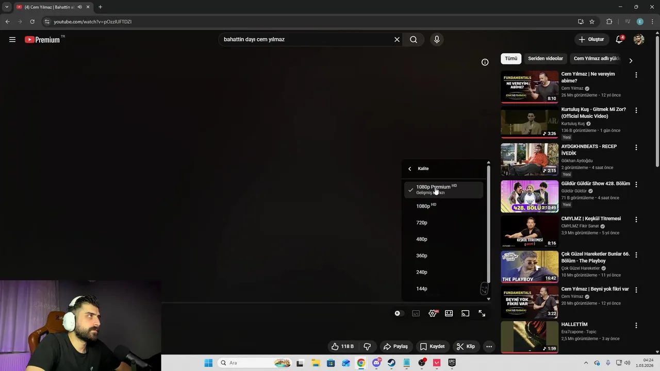Open Epic Games Launcher from taskbar
660x371 pixels.
pyautogui.click(x=452, y=363)
